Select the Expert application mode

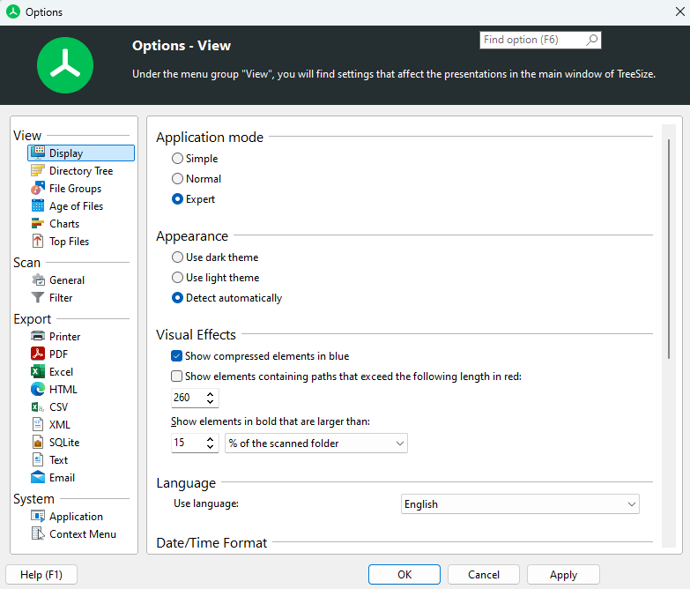(x=177, y=199)
